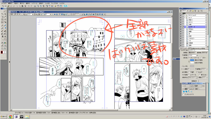Select the stamp pattern tool
Viewport: 211px width, 119px height.
click(5, 45)
